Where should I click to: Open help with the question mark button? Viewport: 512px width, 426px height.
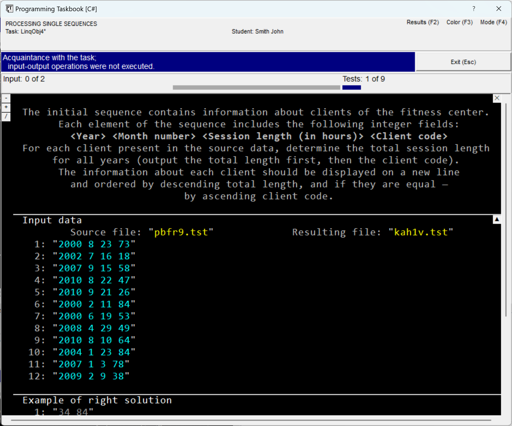[x=474, y=9]
